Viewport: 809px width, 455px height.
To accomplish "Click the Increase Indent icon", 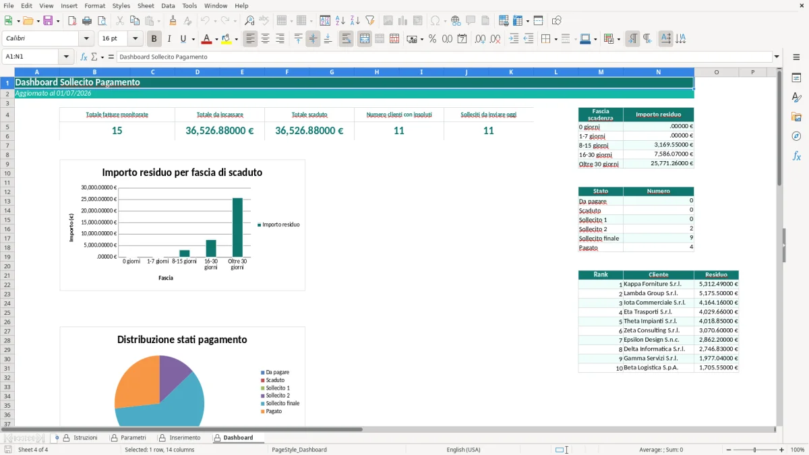I will 514,39.
